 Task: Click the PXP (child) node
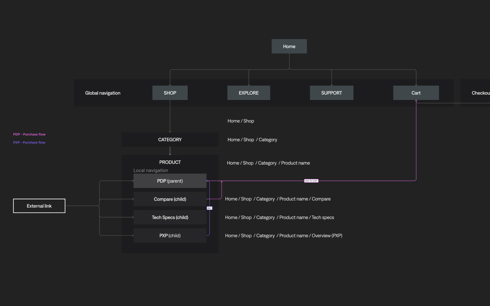click(x=170, y=236)
